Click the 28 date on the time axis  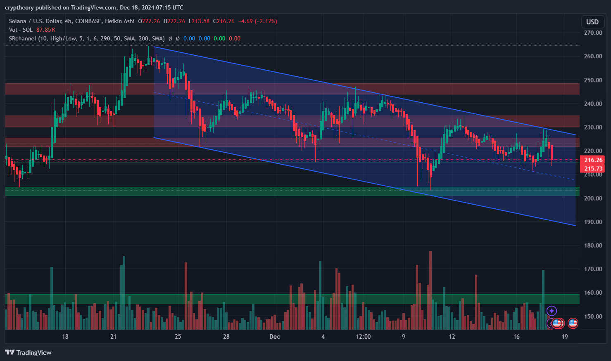pyautogui.click(x=226, y=337)
